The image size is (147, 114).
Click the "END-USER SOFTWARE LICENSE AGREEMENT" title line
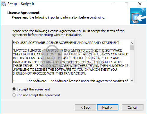[66, 43]
